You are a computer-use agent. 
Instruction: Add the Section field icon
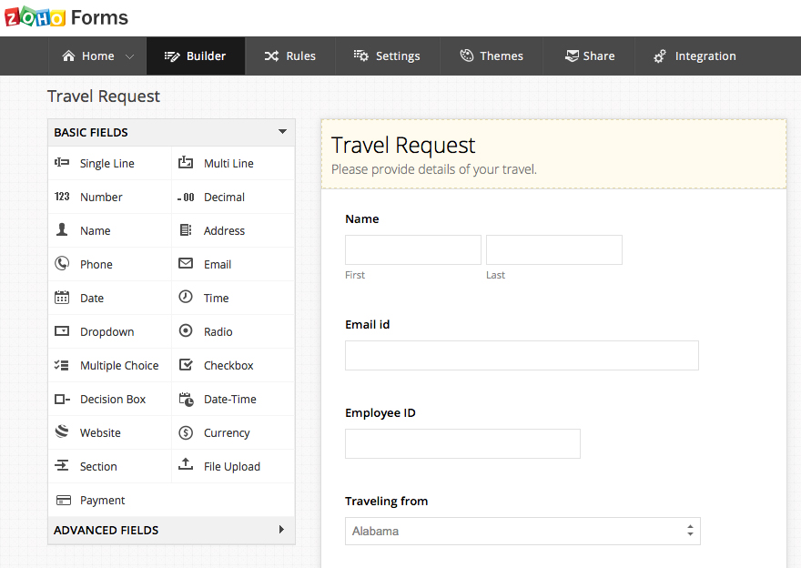tap(62, 465)
